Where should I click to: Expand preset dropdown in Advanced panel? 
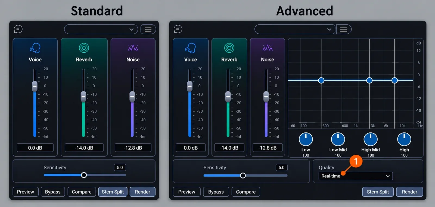(295, 29)
